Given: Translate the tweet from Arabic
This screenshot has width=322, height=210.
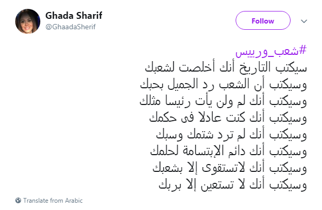Looking at the screenshot, I should coord(53,201).
